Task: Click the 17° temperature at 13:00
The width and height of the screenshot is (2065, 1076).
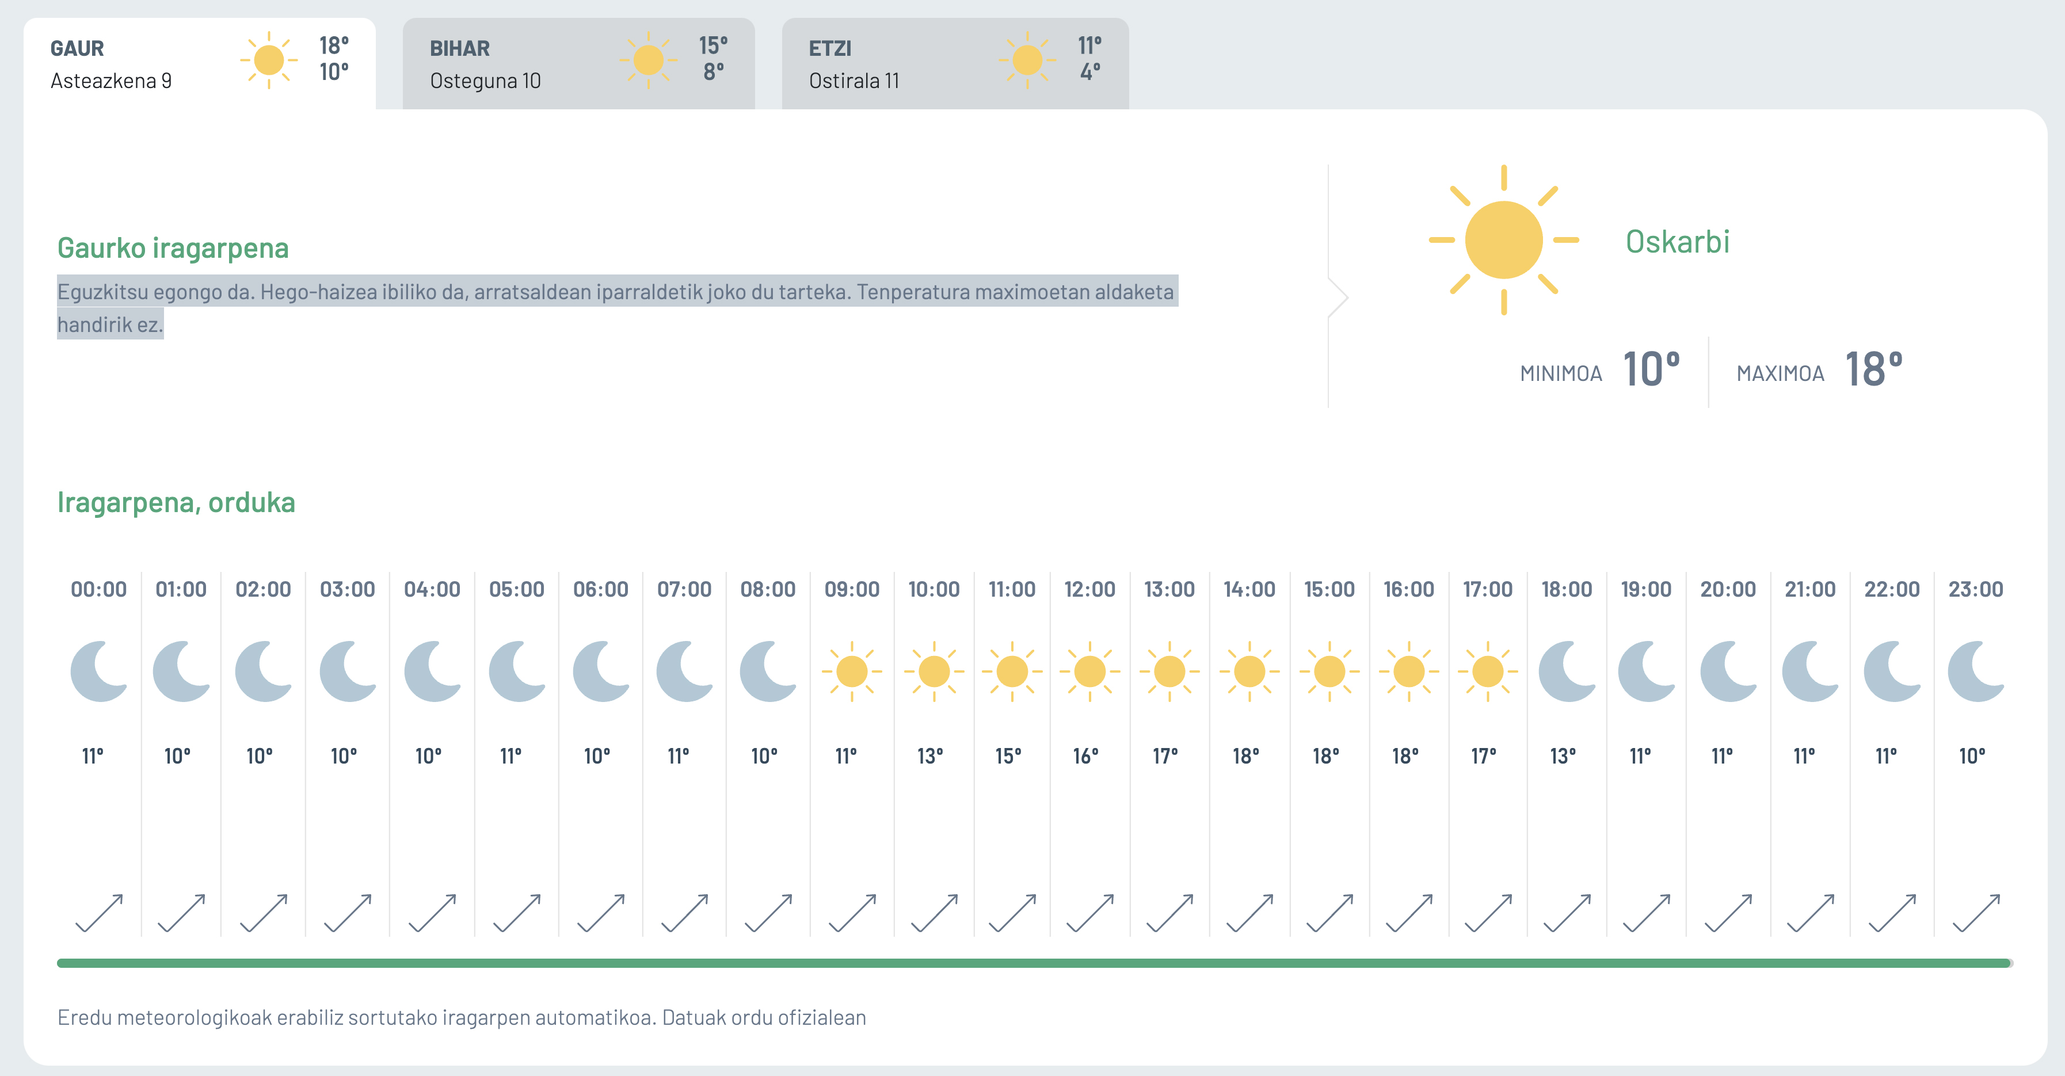Action: pos(1165,756)
